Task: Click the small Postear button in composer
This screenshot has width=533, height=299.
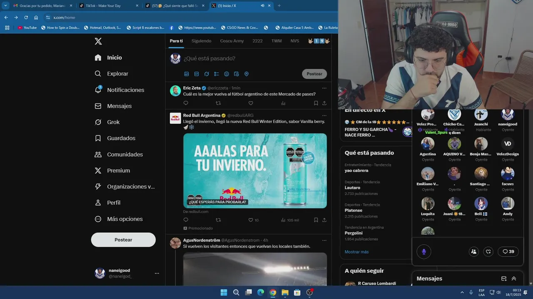Action: point(314,74)
